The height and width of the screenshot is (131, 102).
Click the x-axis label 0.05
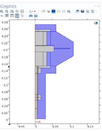click(55, 126)
